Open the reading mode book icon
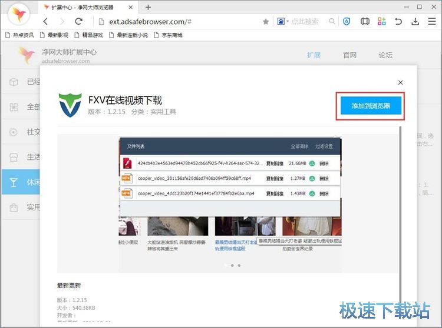 point(365,22)
